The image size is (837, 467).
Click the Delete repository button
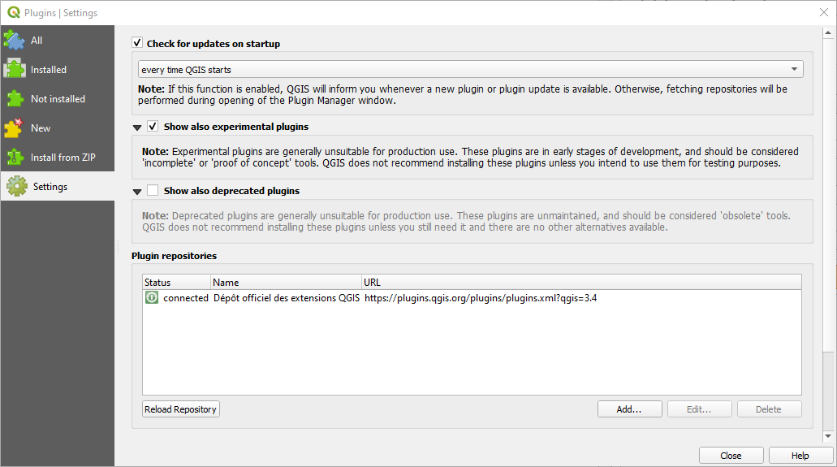769,409
